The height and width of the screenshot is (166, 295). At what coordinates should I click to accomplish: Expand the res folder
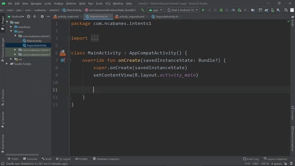(x=11, y=59)
